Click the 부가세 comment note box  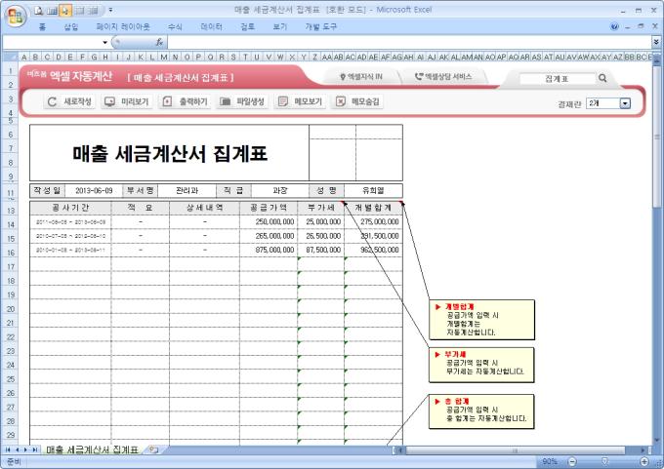point(482,365)
